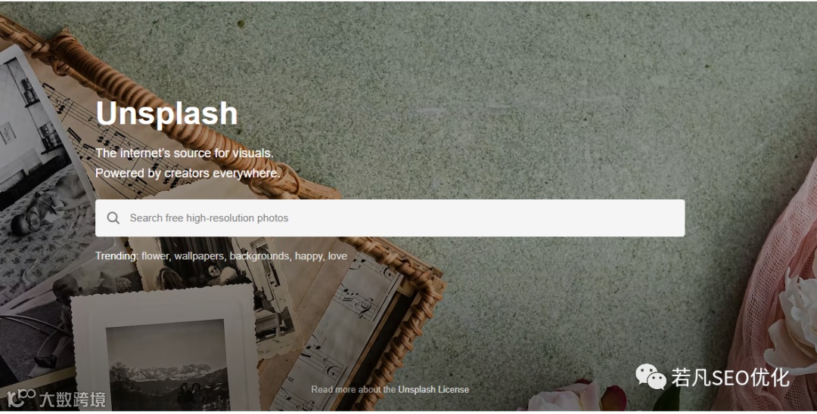This screenshot has height=414, width=817.
Task: Click the 若凡SEO优化 watermark text
Action: [730, 378]
